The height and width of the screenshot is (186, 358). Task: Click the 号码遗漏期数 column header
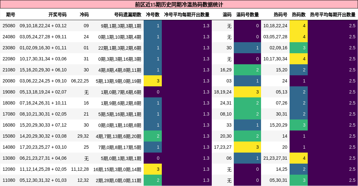click(128, 15)
